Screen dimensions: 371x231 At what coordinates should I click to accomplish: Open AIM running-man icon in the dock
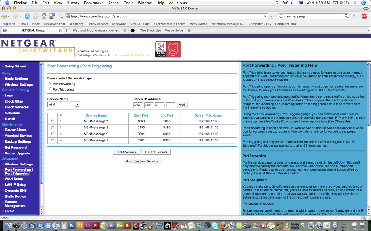231,226
